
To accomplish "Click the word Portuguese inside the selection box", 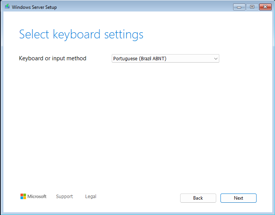I will pyautogui.click(x=125, y=59).
